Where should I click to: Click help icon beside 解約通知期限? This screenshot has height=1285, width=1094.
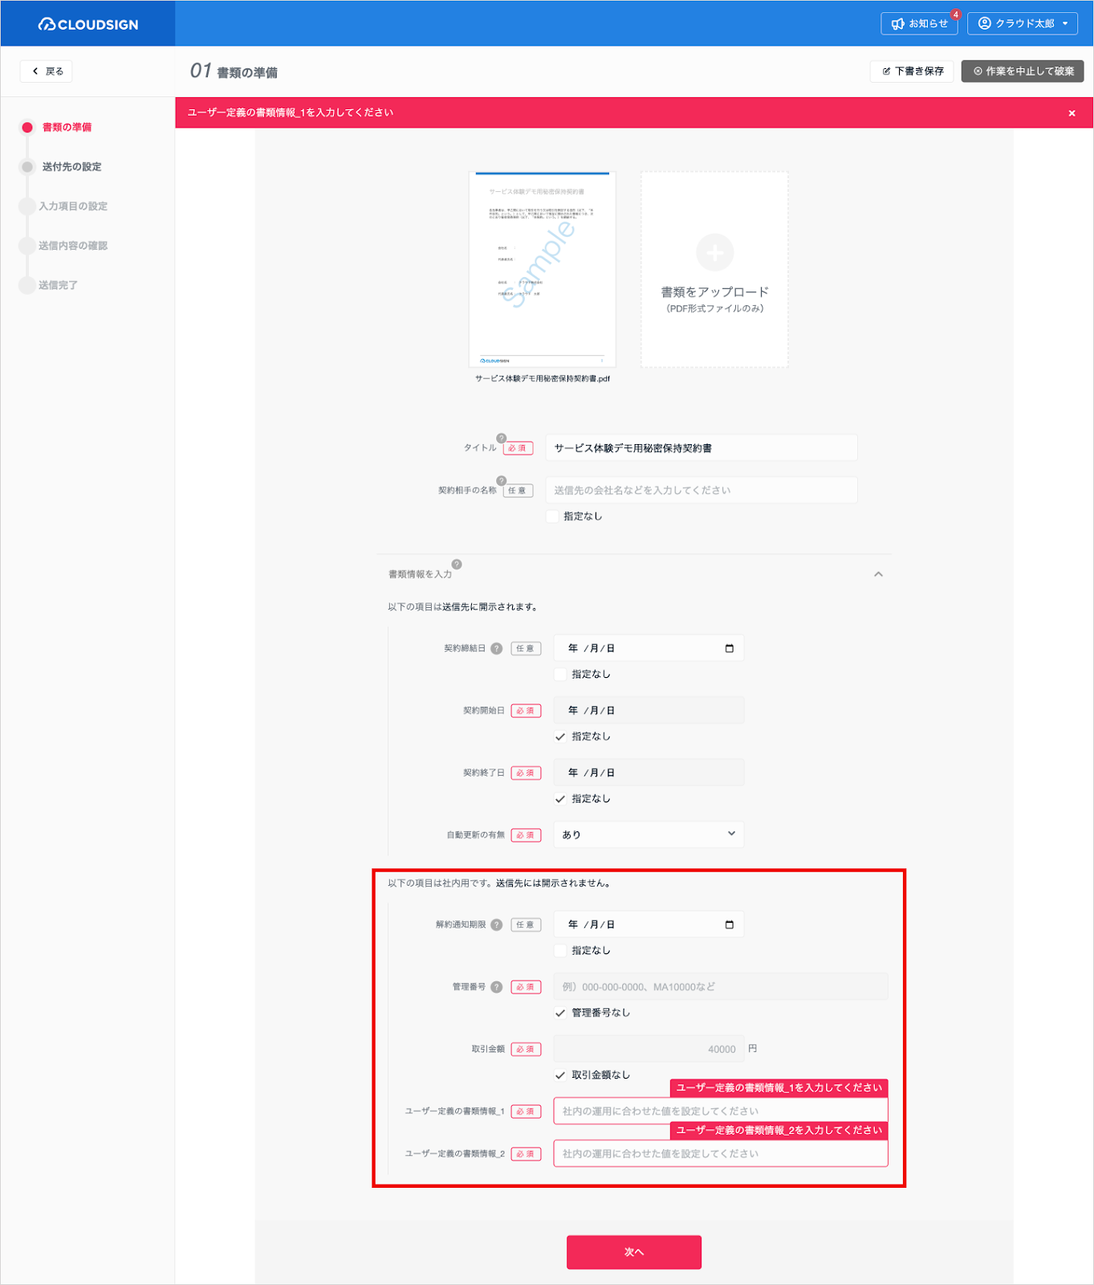[x=497, y=925]
